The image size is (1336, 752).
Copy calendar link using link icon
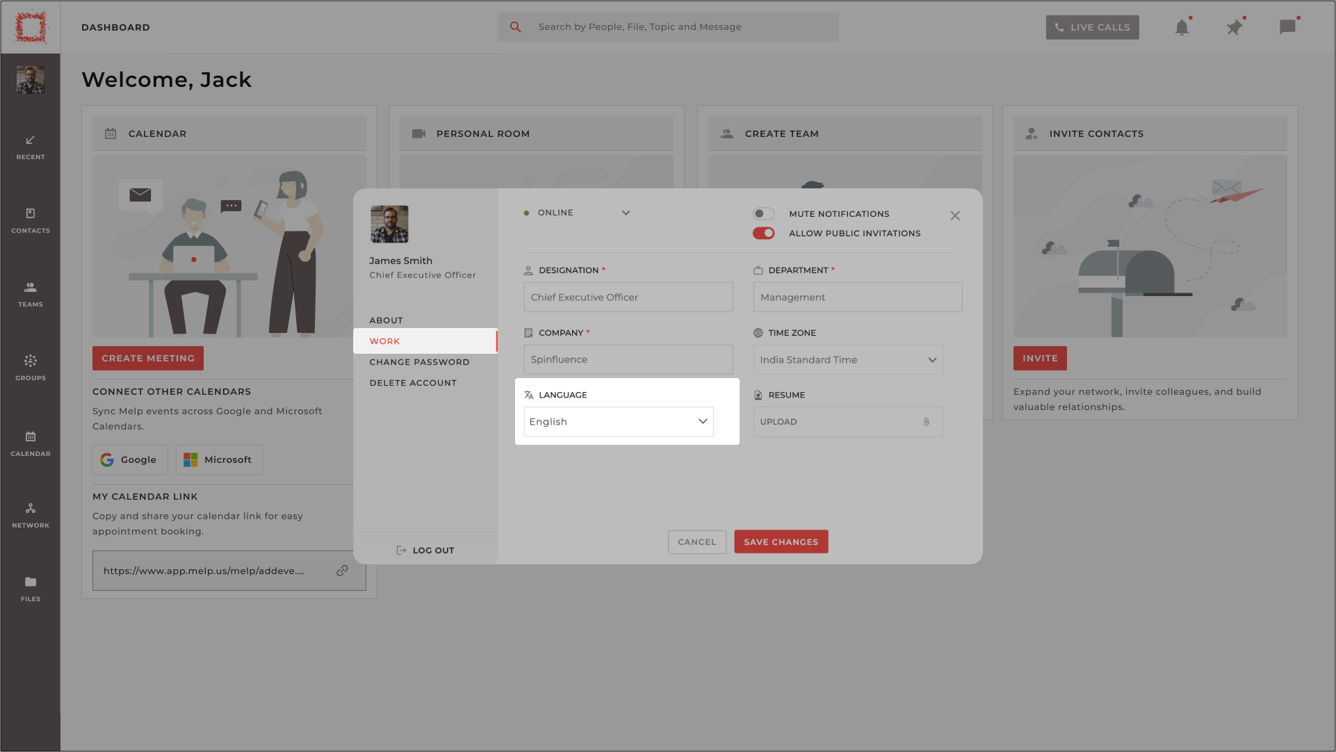click(342, 571)
